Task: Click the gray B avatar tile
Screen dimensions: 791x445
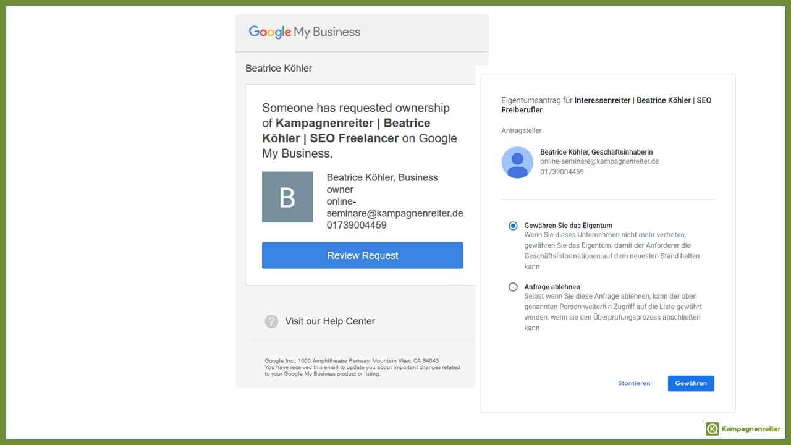Action: [x=287, y=197]
